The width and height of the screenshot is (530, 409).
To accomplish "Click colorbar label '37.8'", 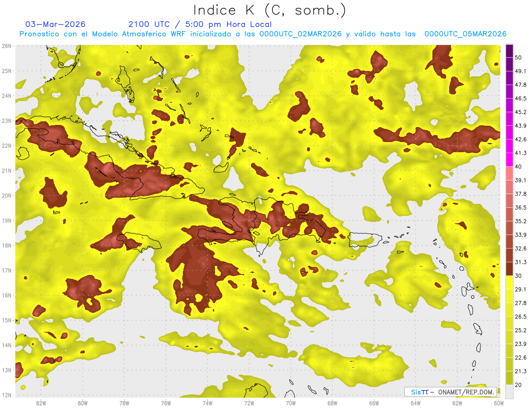I will [x=521, y=194].
